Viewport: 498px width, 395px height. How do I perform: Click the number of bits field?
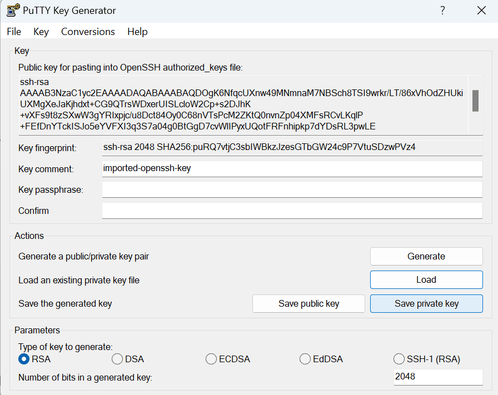tap(437, 377)
